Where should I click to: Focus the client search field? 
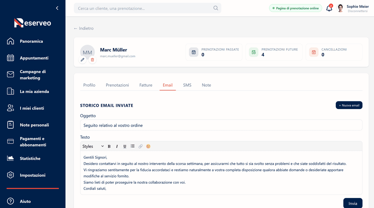pos(147,8)
